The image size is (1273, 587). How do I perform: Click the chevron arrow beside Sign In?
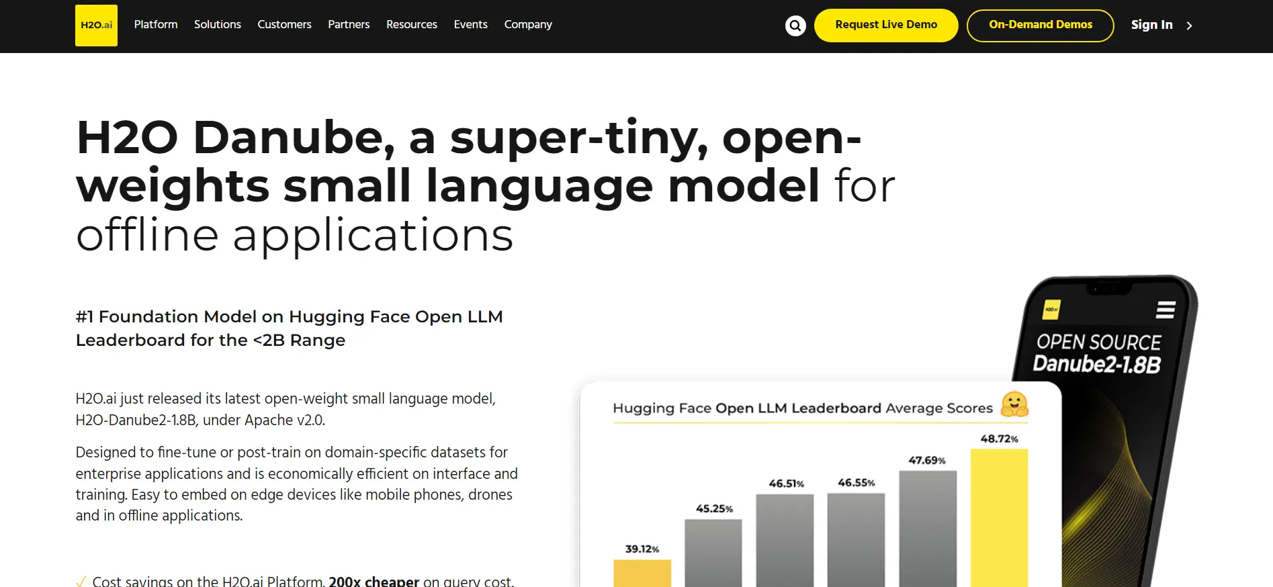pos(1189,26)
